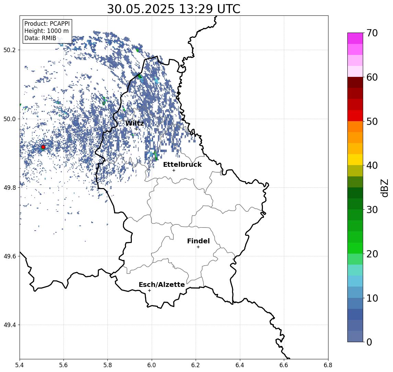Click the colorbar tick label 20
The width and height of the screenshot is (393, 372).
[372, 254]
